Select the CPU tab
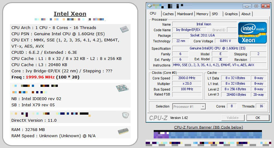Screen dimensions: 274x148 [x=153, y=13]
